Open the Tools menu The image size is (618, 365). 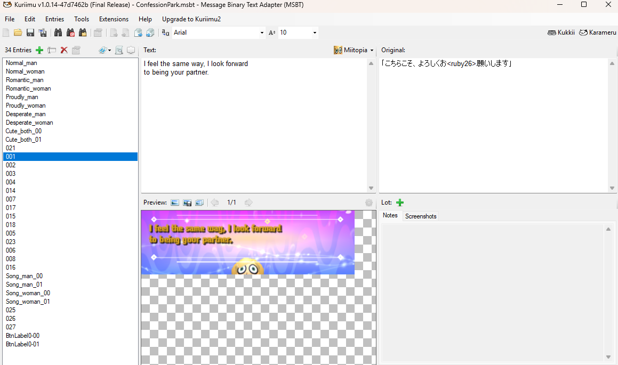tap(82, 19)
